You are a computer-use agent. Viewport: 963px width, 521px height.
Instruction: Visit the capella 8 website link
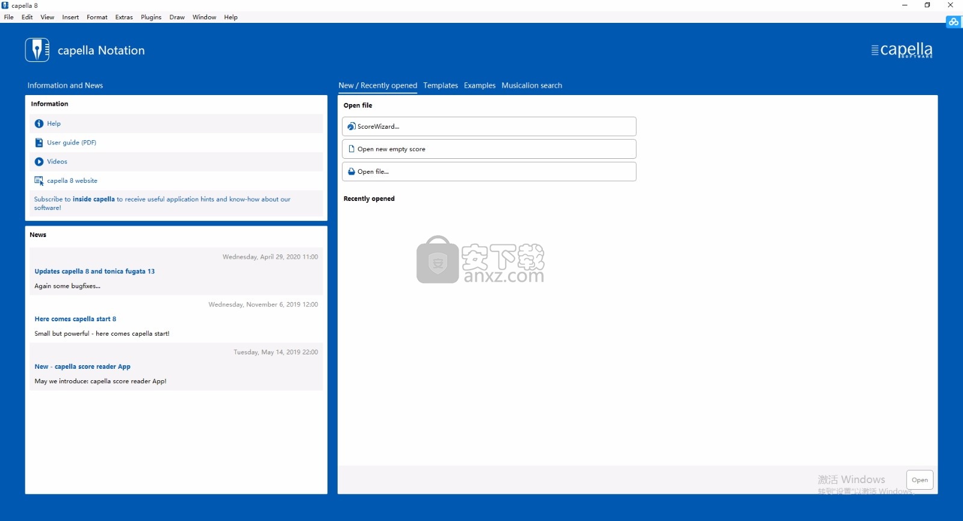pyautogui.click(x=72, y=180)
